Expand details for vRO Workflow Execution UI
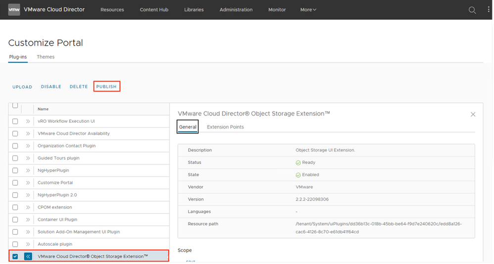Screen dimensions: 494x264 (x=28, y=121)
